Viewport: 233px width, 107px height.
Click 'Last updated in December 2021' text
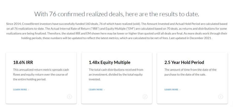point(191,38)
